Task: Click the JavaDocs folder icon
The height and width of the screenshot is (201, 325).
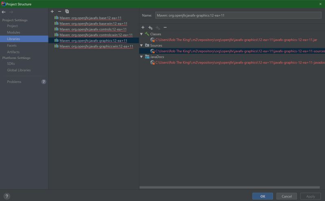Action: pyautogui.click(x=147, y=57)
